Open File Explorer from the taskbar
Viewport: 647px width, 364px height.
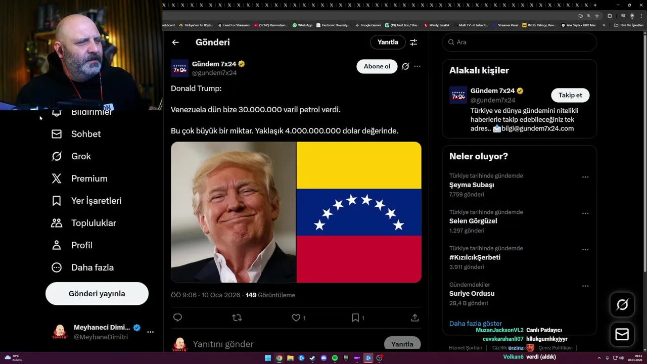pyautogui.click(x=290, y=358)
